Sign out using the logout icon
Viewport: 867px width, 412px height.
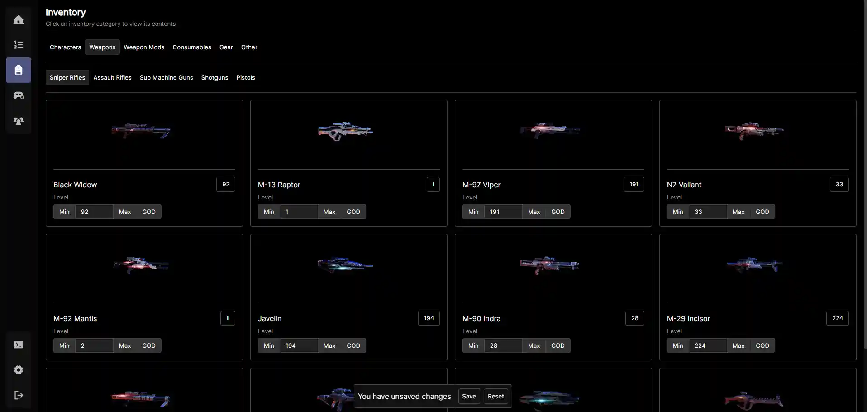(18, 395)
